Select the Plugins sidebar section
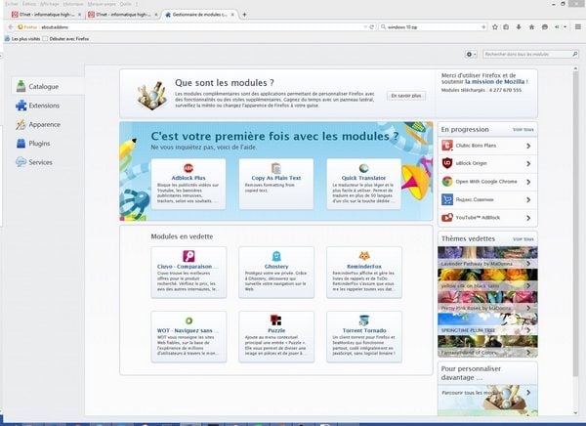The width and height of the screenshot is (586, 426). tap(48, 144)
